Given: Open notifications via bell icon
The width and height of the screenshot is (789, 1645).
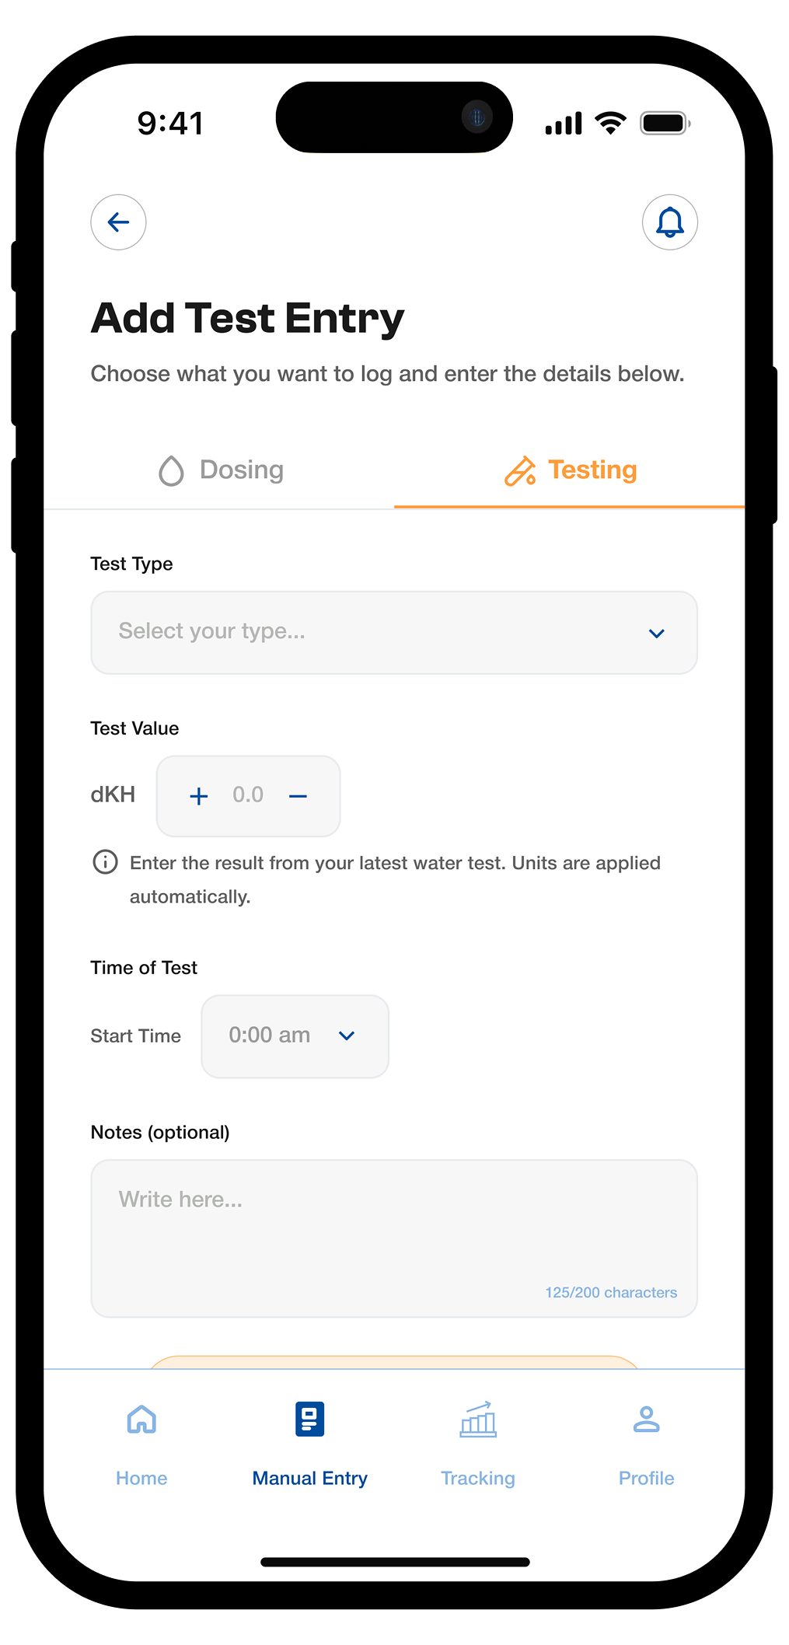Looking at the screenshot, I should [669, 222].
